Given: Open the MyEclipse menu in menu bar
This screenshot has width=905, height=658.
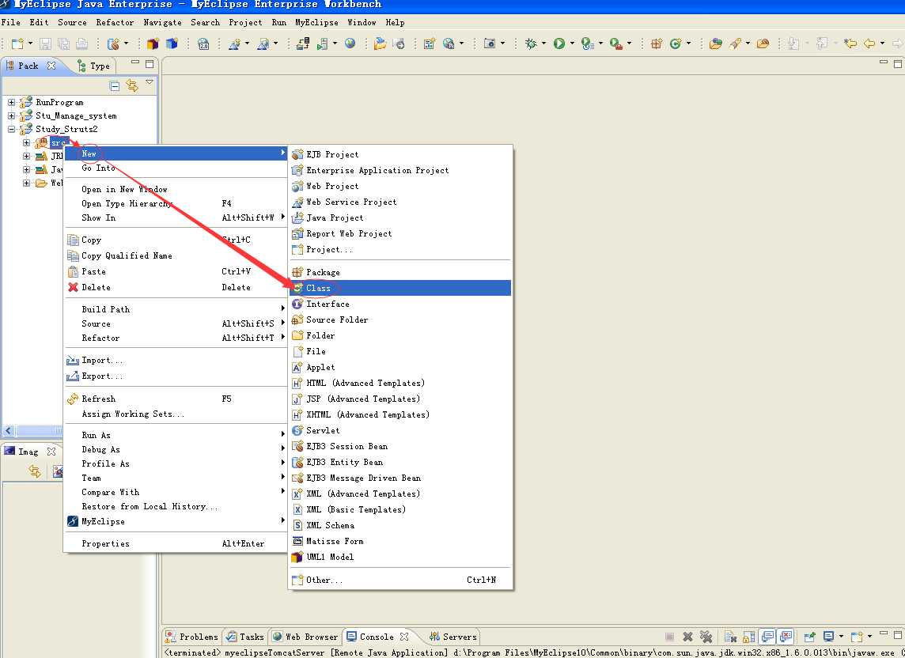Looking at the screenshot, I should [317, 22].
